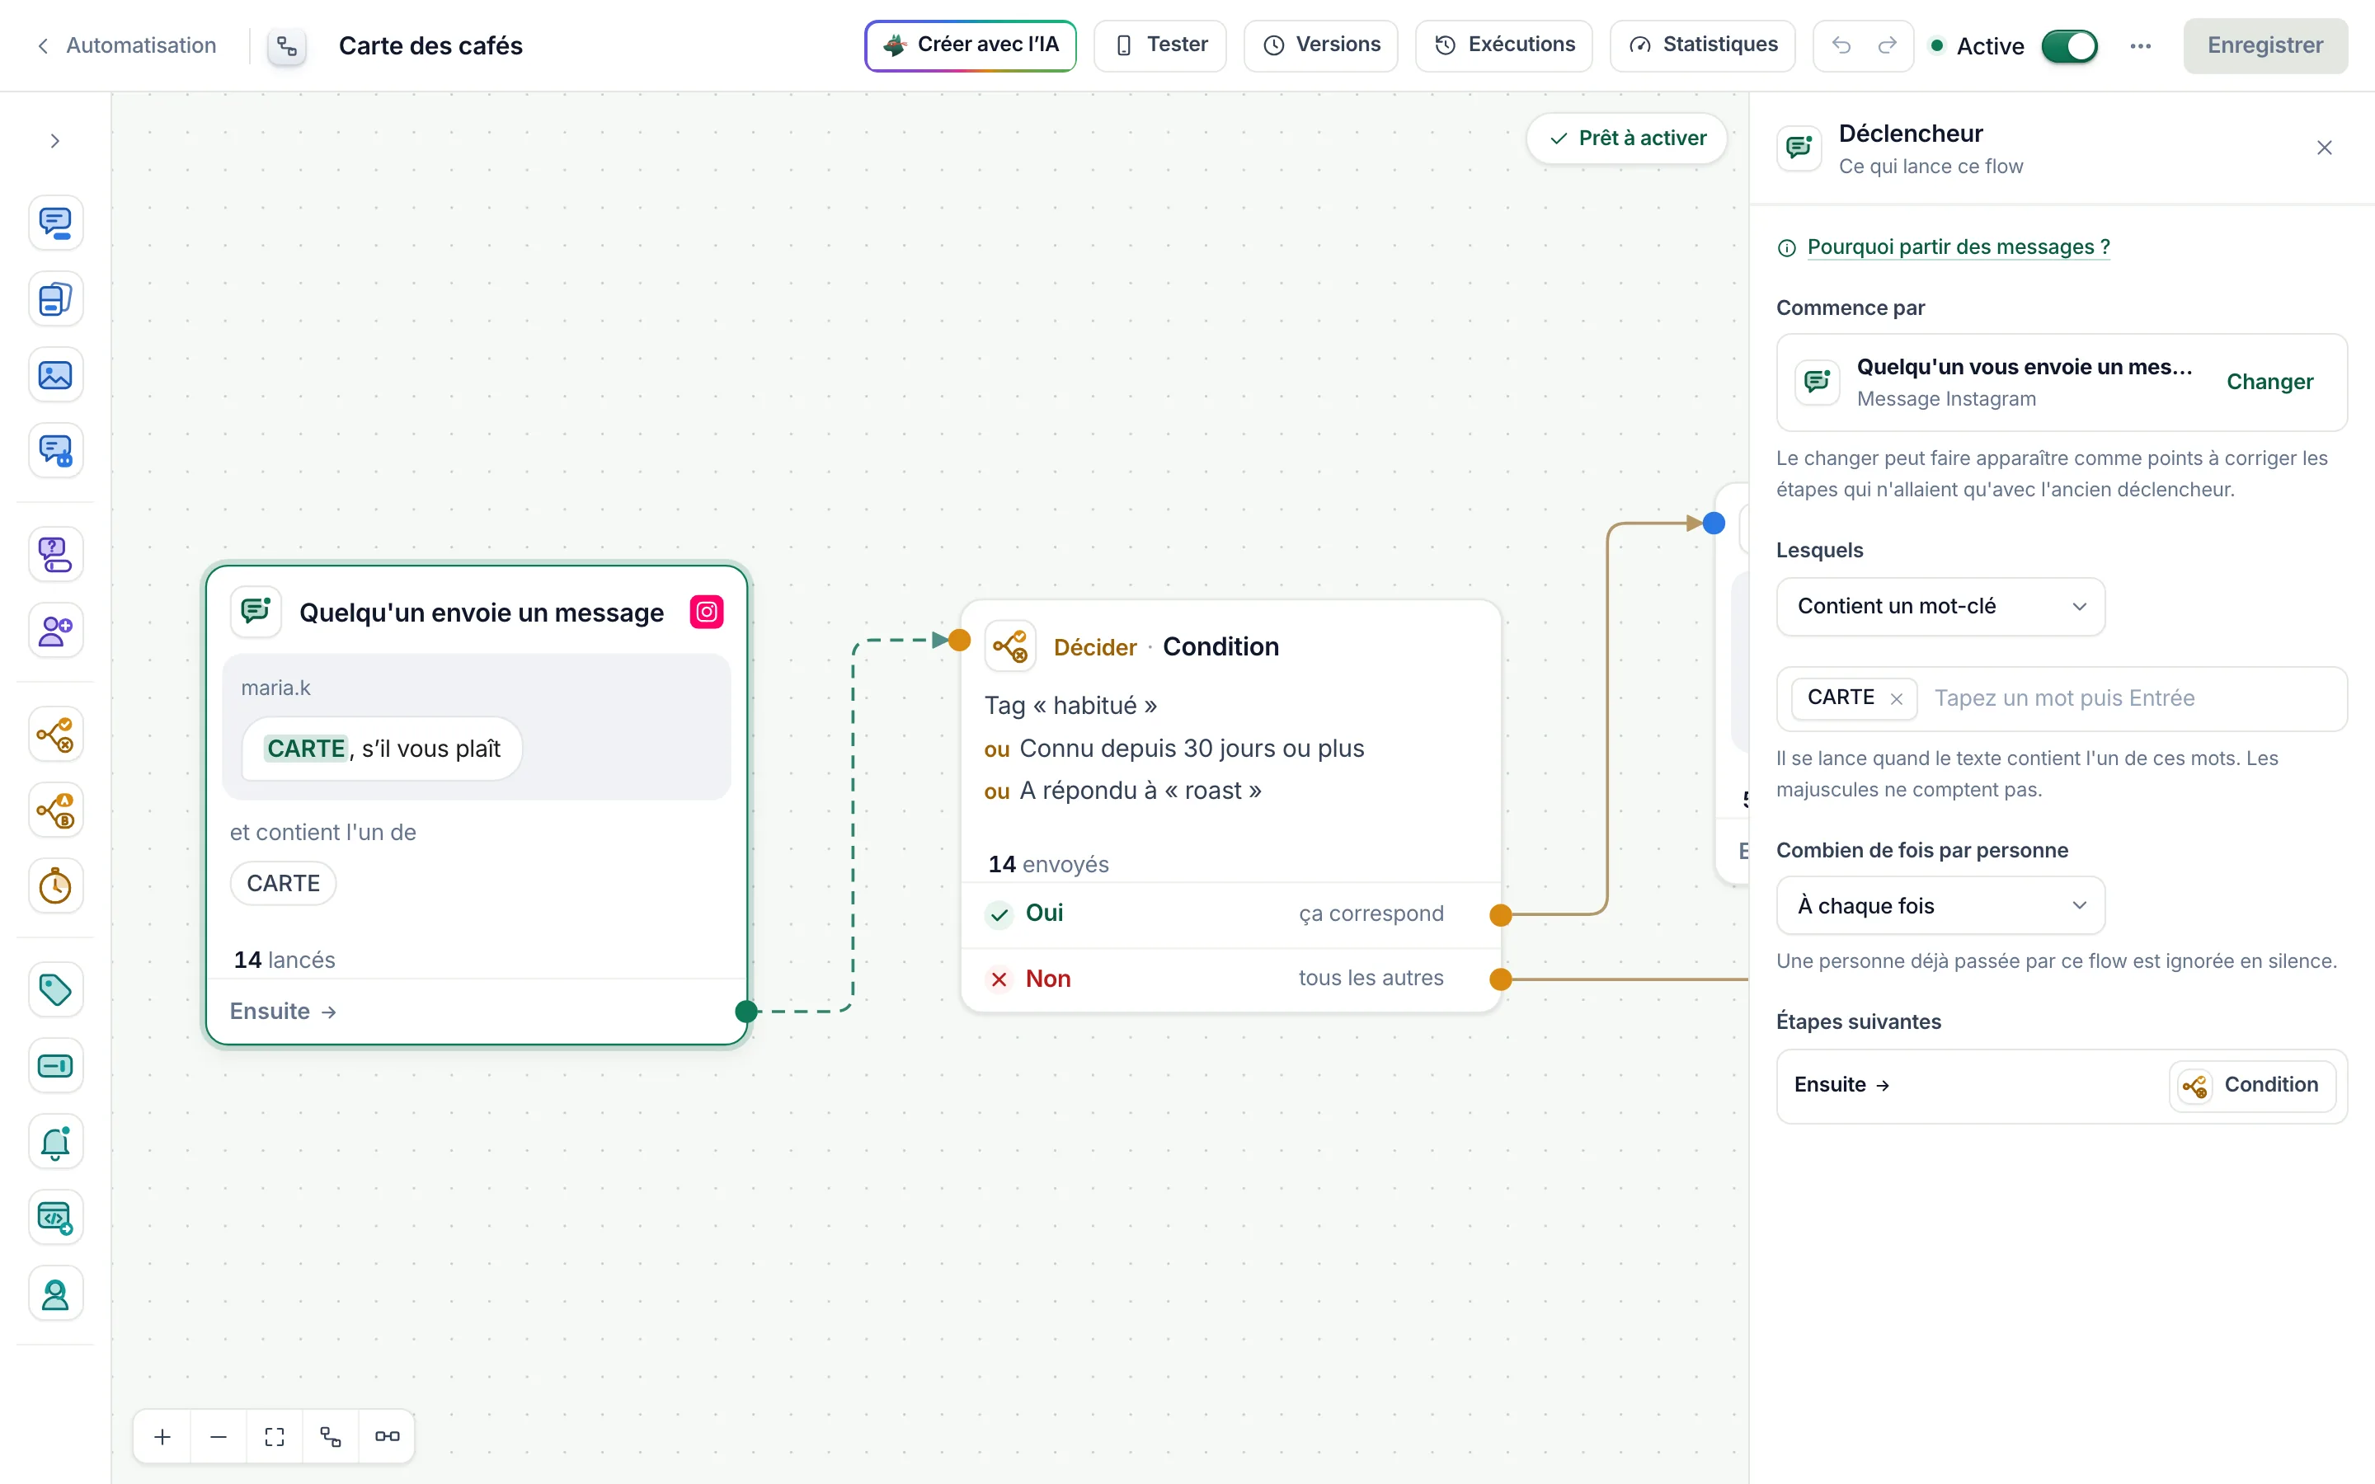Choose the notification bell icon in sidebar
The image size is (2375, 1484).
[55, 1142]
